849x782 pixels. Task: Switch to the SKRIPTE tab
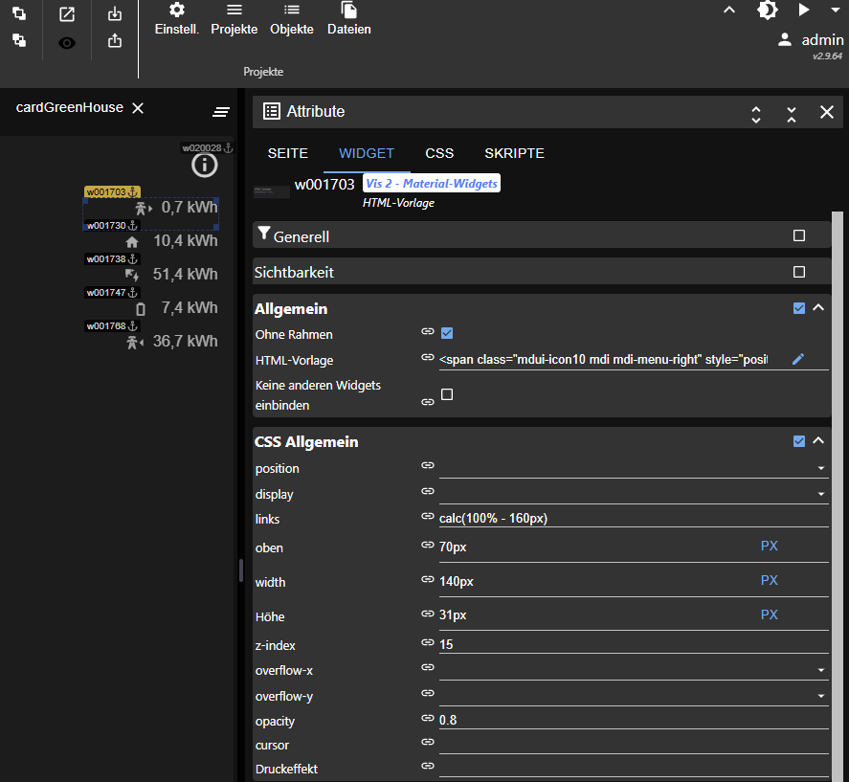514,153
